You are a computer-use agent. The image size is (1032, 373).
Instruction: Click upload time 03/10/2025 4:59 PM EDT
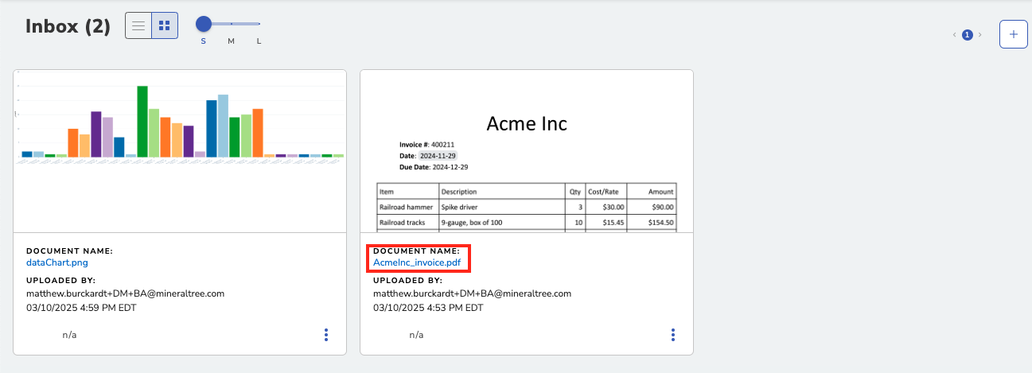[81, 307]
